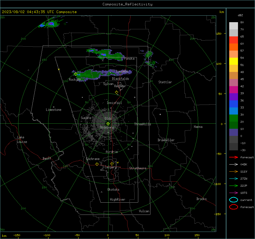
Task: Click the Sundre city label
Action: [x=86, y=118]
